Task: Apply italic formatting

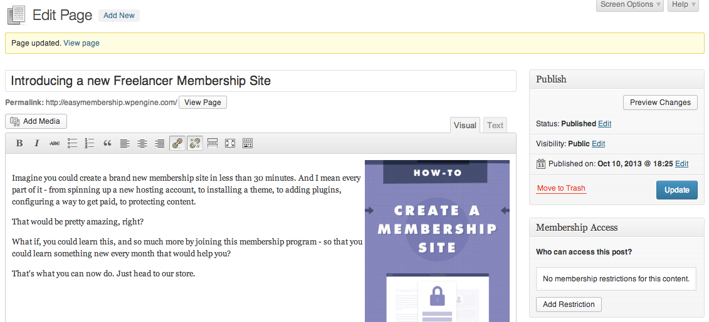Action: [x=37, y=143]
